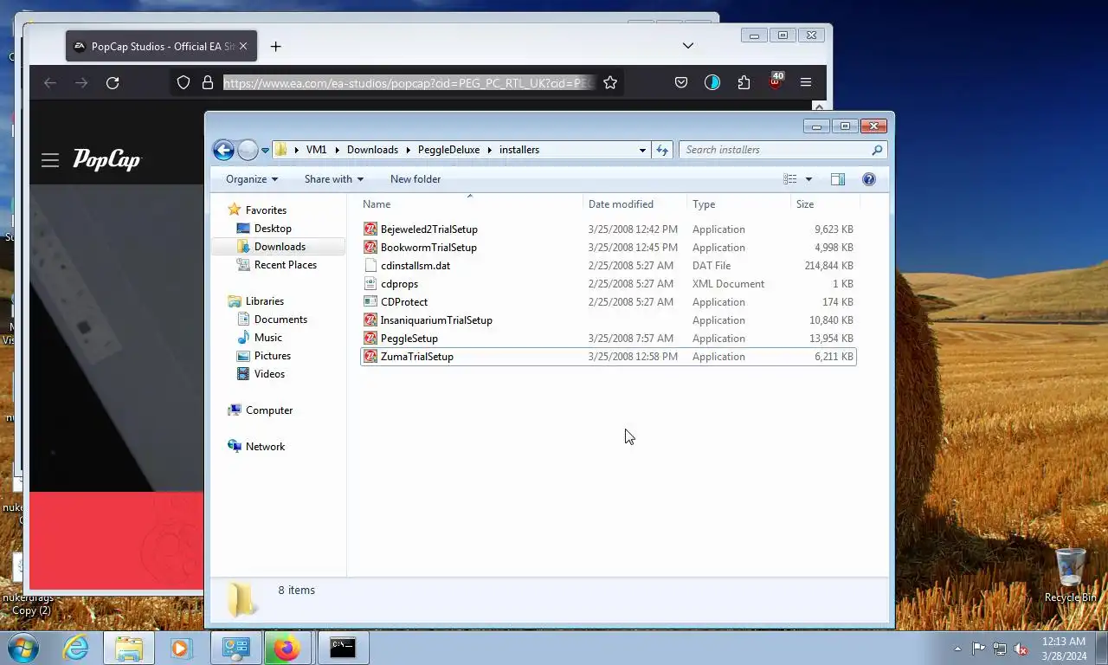Click the InsaniquariumTrialSetup file icon
The width and height of the screenshot is (1108, 665).
(x=370, y=320)
